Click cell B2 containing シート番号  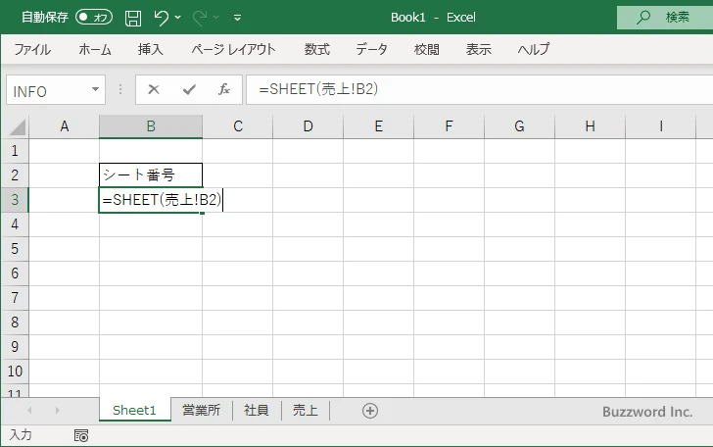click(x=151, y=175)
